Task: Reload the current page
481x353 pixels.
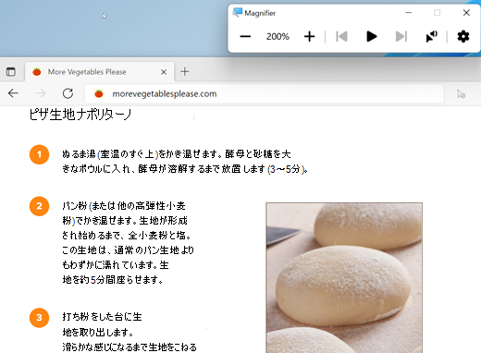Action: (68, 93)
